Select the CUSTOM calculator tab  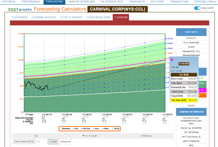(x=121, y=17)
